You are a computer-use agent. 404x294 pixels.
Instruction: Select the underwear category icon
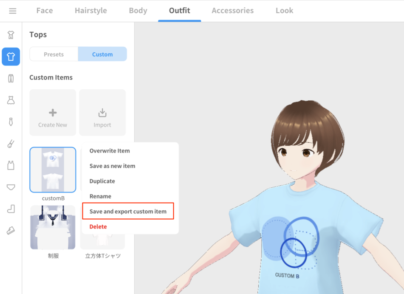11,187
